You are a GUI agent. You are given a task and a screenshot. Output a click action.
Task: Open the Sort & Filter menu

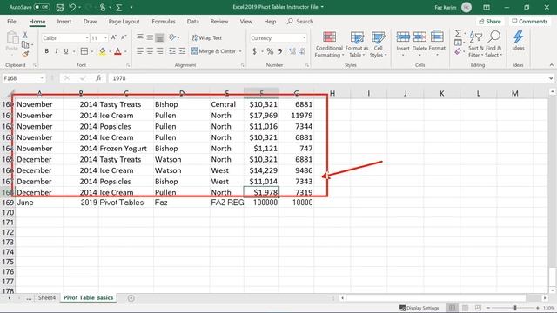476,44
